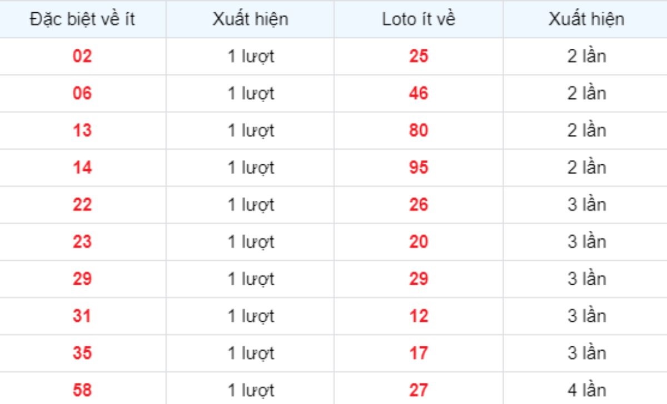Select special number 31
The width and height of the screenshot is (667, 404).
click(82, 316)
